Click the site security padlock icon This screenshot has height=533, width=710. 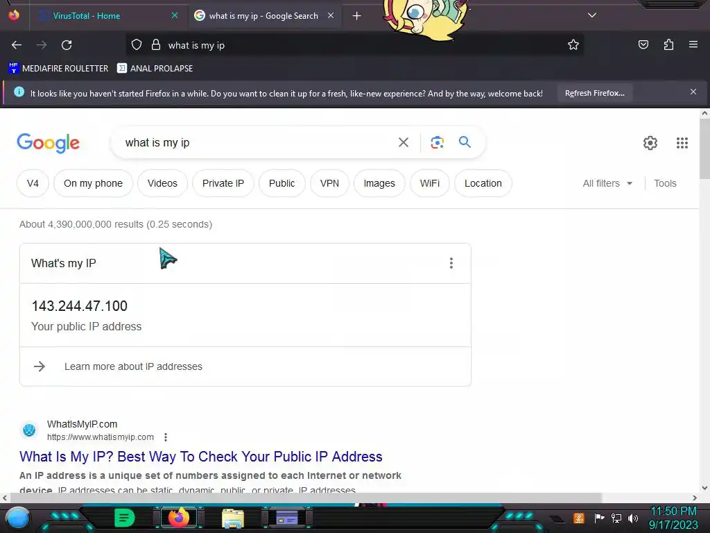pos(156,45)
